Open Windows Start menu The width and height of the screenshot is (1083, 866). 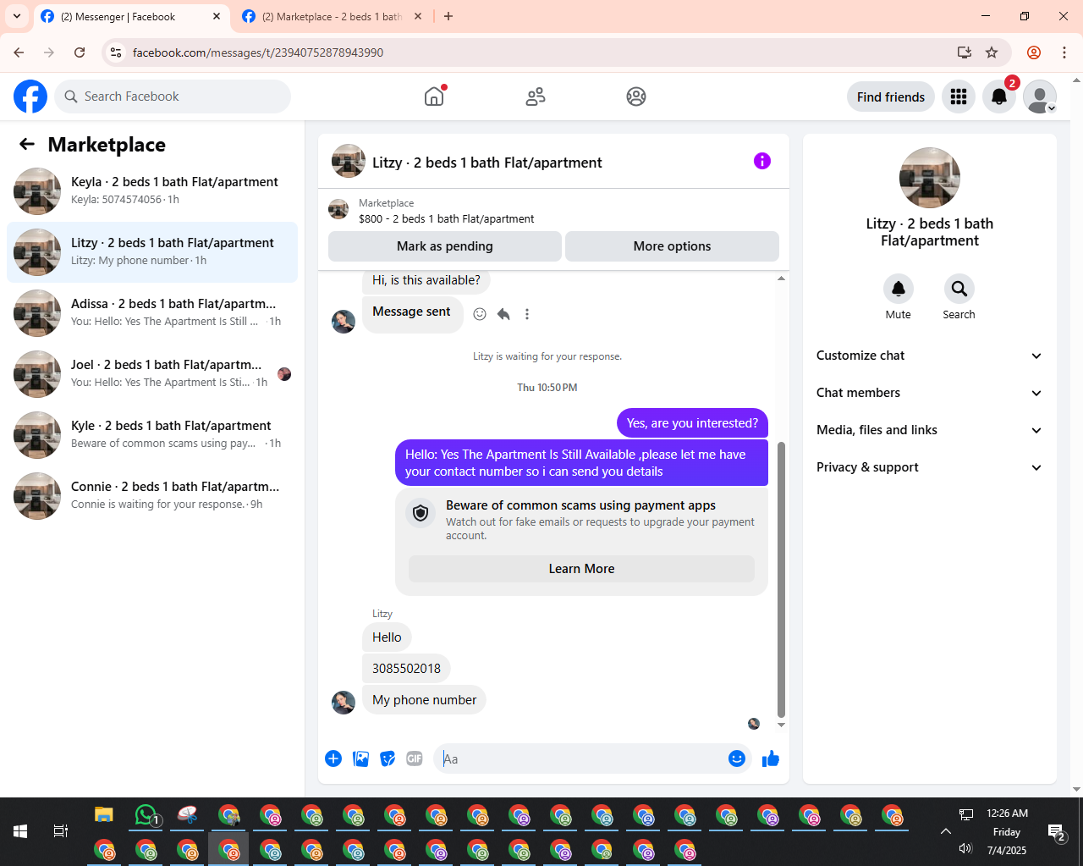(x=20, y=831)
